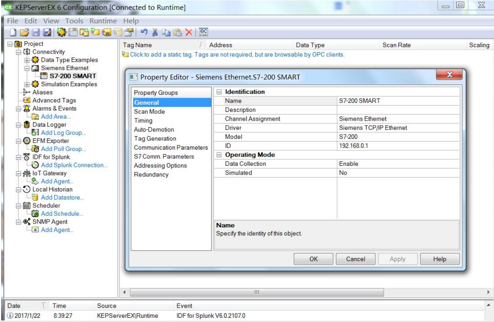
Task: Collapse the IDF for Splunk tree node
Action: 18,157
